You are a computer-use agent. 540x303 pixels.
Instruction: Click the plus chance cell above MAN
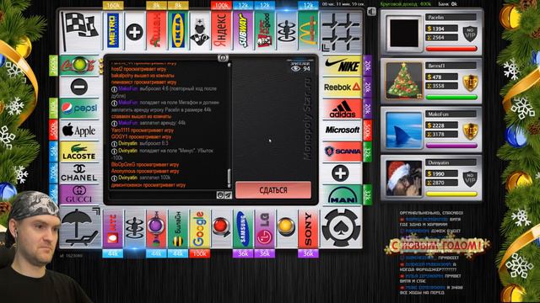342,173
